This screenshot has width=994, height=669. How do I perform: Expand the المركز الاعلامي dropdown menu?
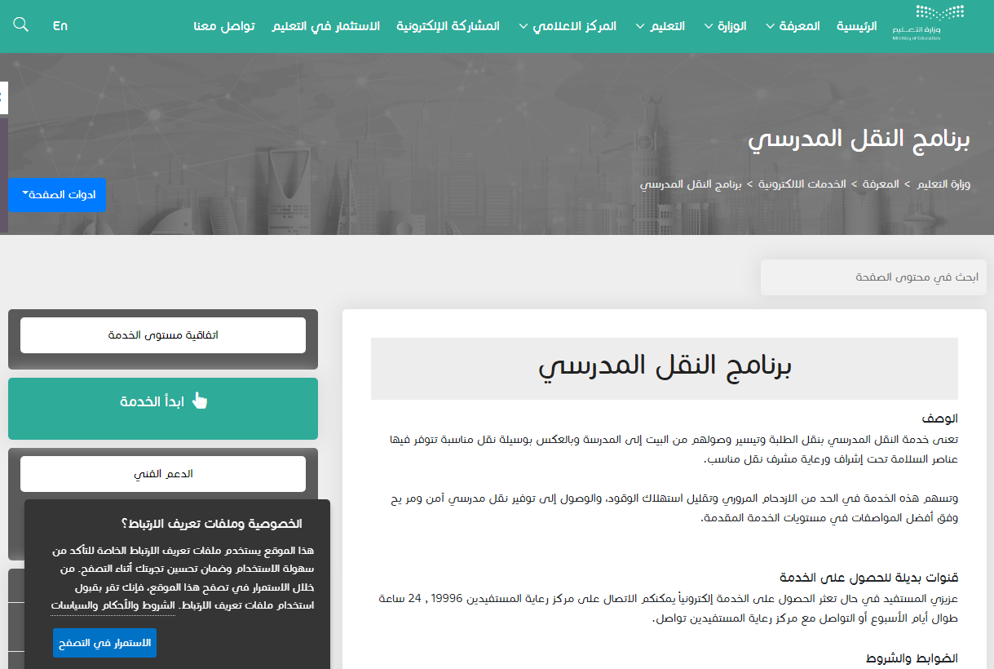click(x=568, y=26)
